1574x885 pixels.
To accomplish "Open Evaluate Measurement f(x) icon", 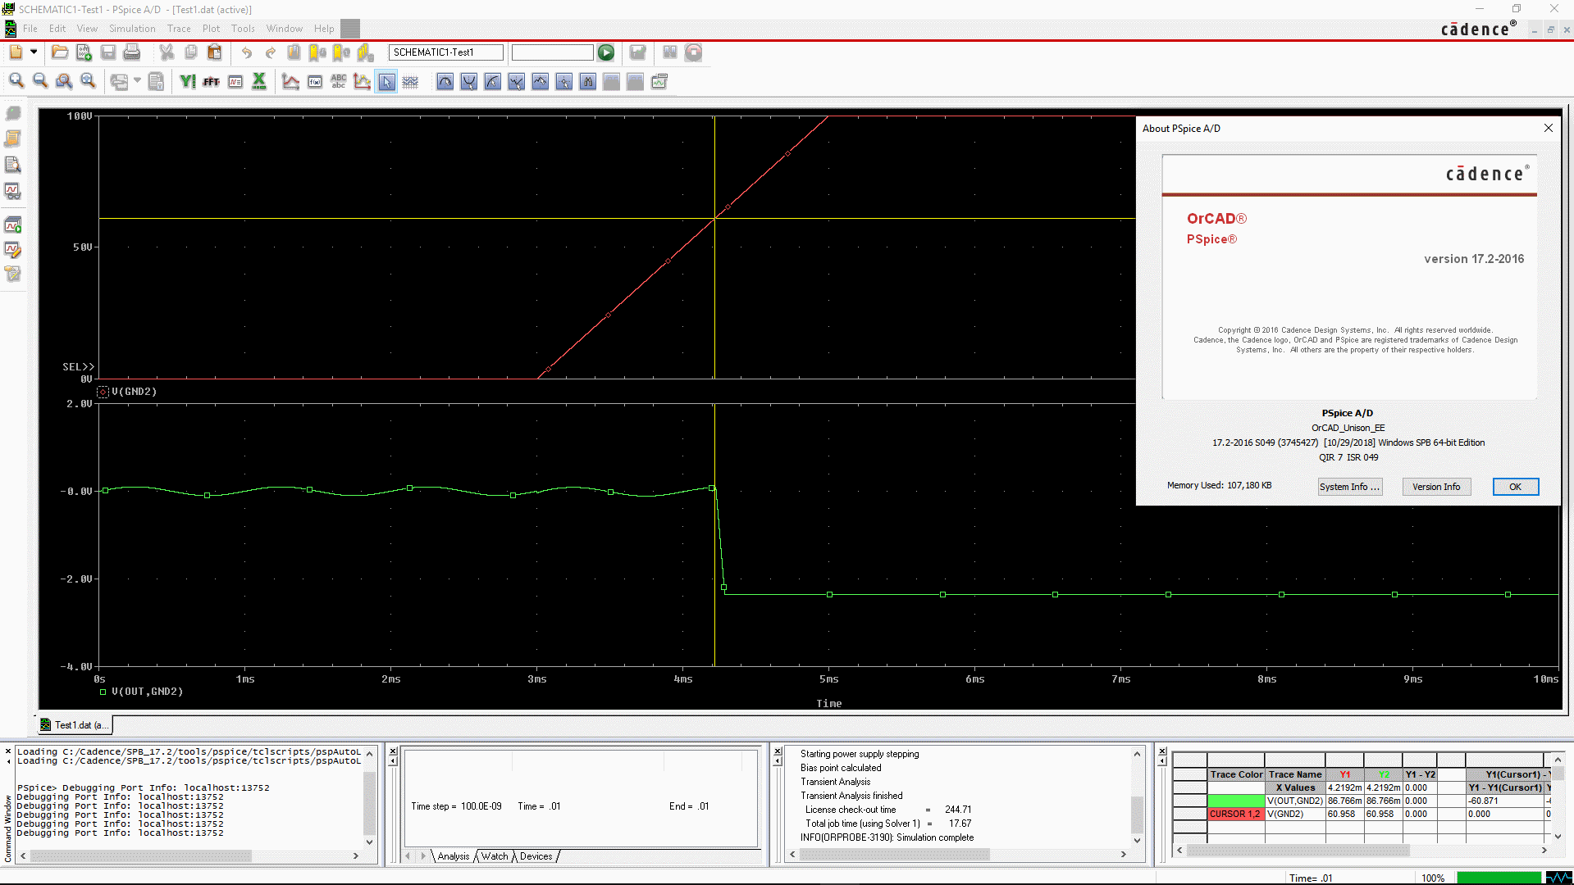I will (x=315, y=81).
